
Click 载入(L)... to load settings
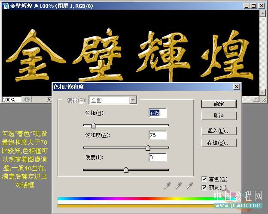click(x=219, y=131)
